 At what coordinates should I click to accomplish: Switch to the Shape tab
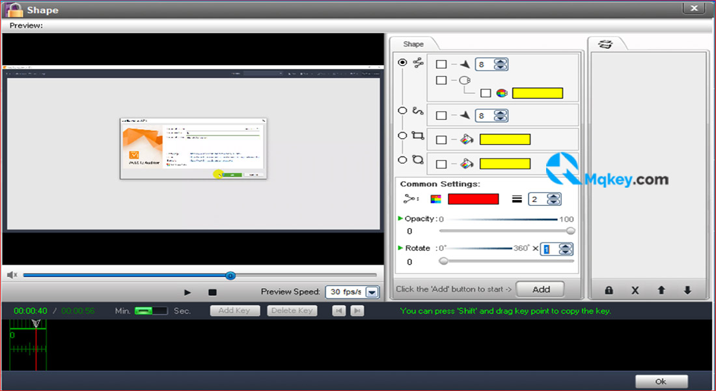point(413,44)
